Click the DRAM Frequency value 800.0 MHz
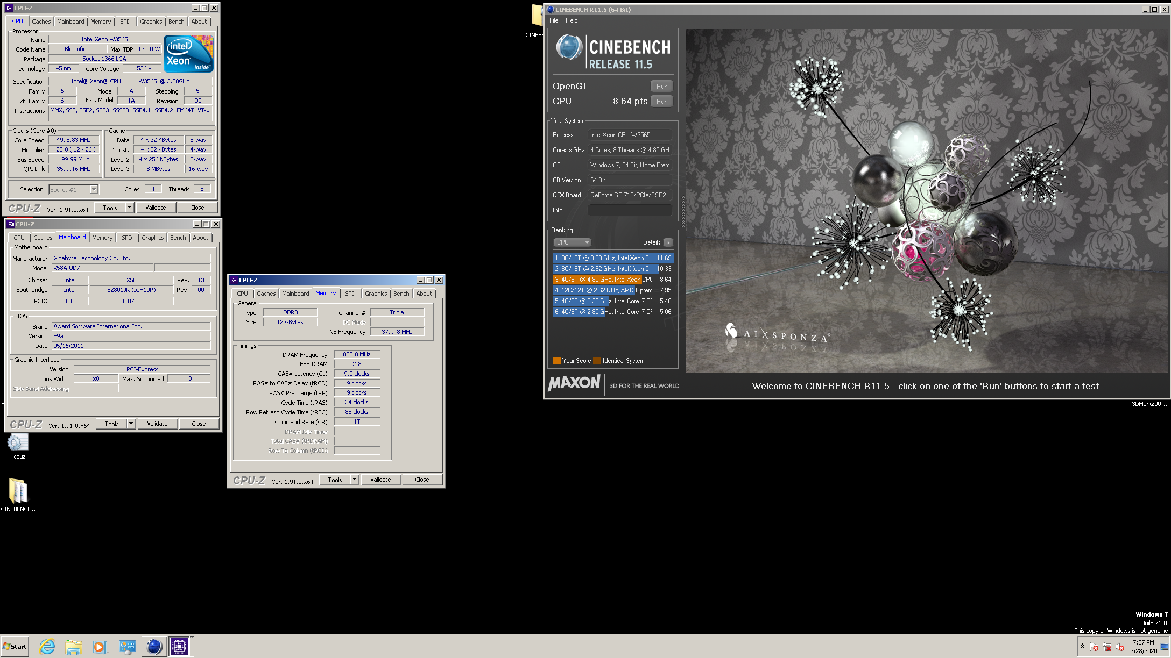Screen dimensions: 1171x658 coord(357,354)
